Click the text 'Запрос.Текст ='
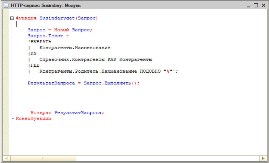This screenshot has height=163, width=269. 48,36
